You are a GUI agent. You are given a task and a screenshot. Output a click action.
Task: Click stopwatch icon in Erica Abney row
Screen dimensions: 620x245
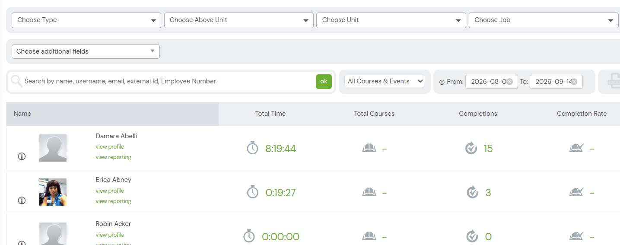(x=252, y=192)
